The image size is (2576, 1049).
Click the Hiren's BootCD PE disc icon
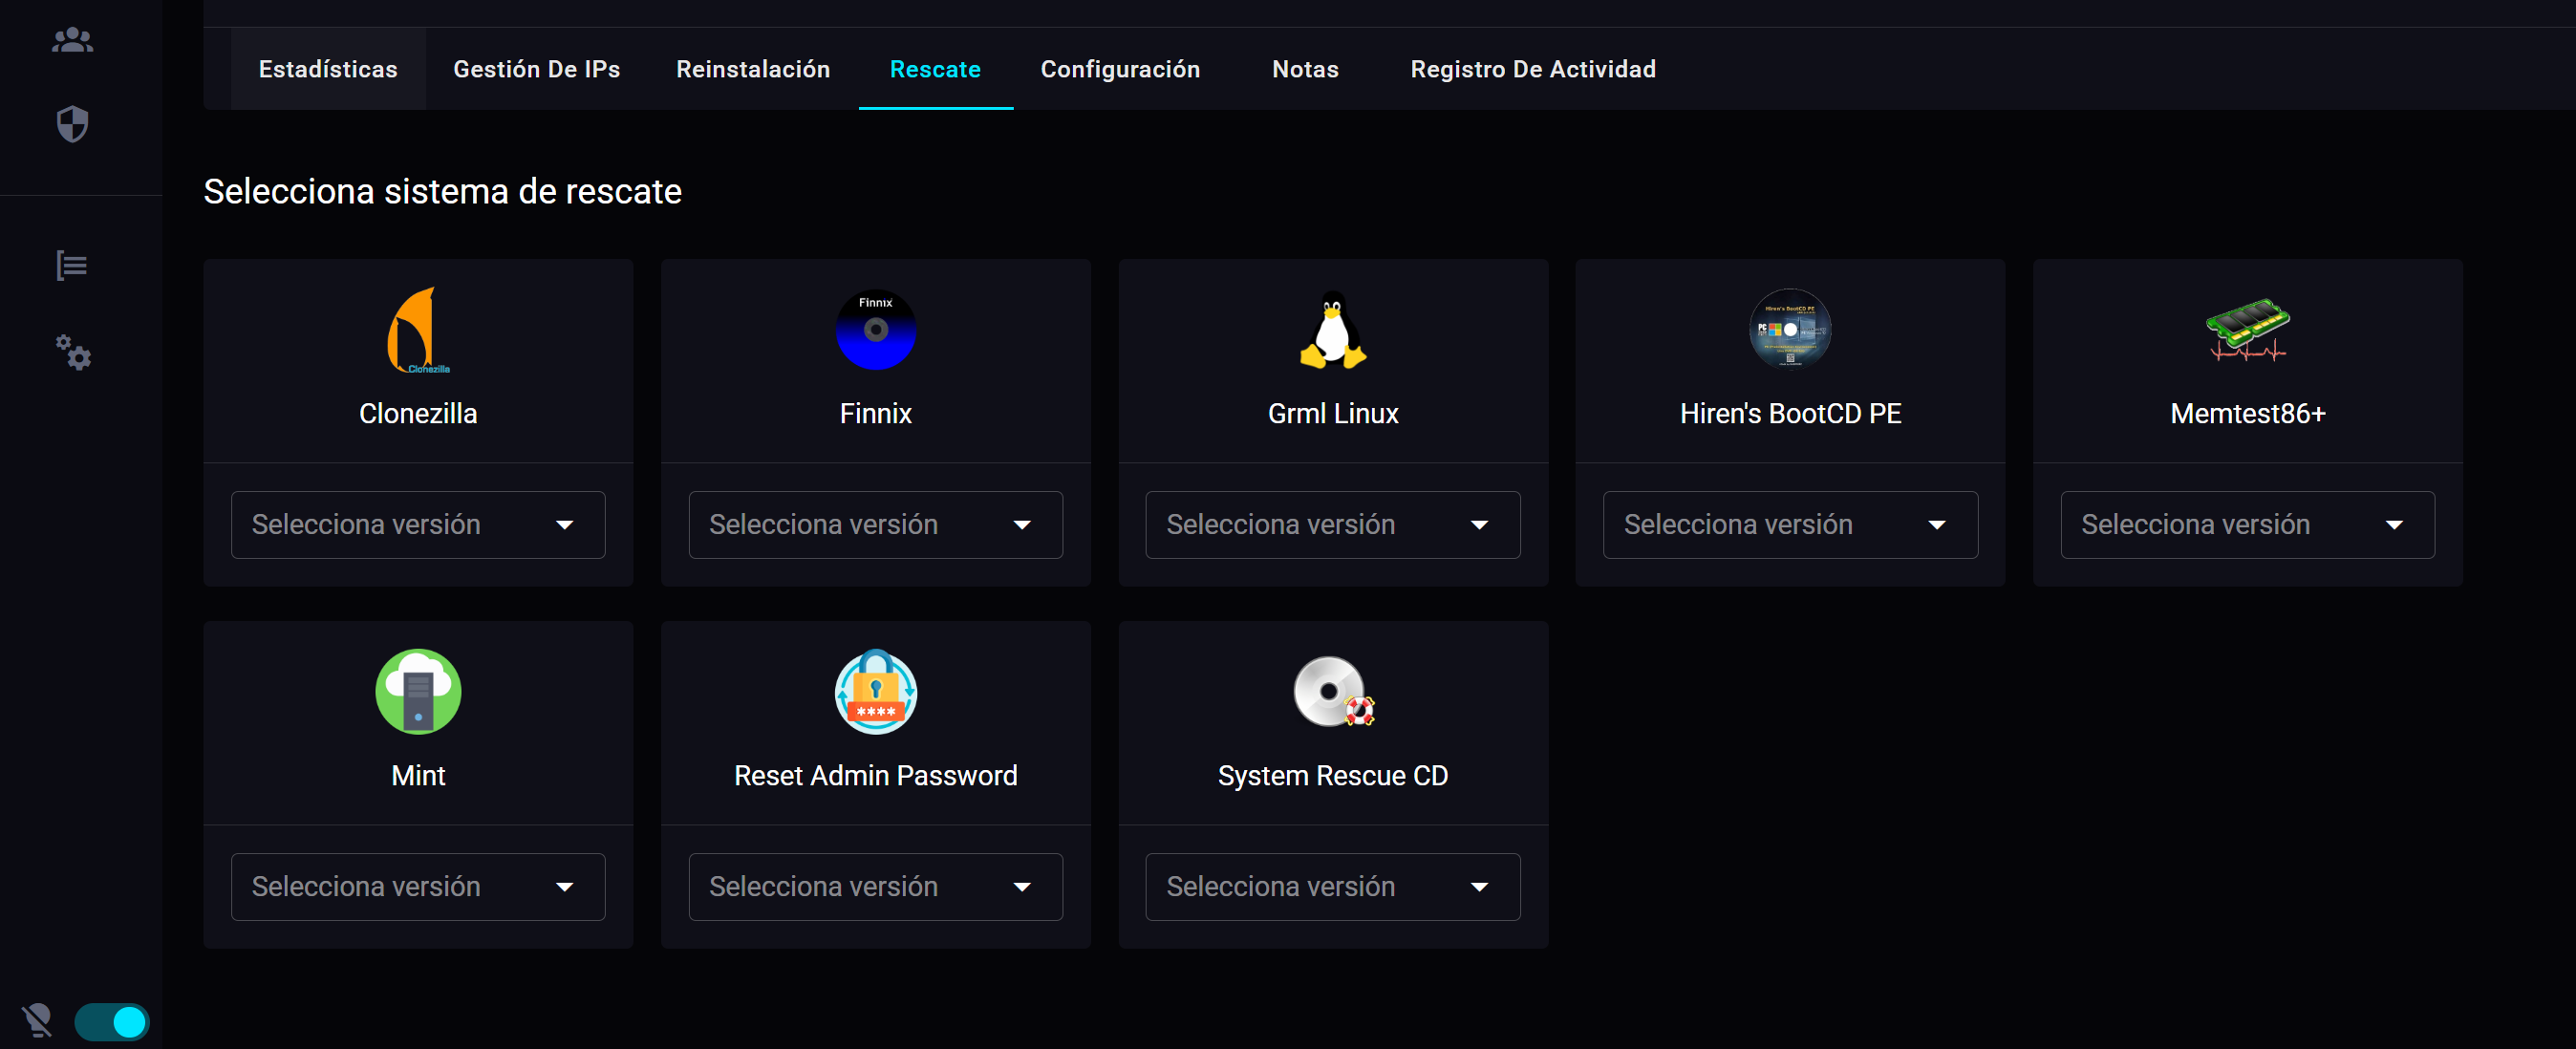pos(1790,329)
